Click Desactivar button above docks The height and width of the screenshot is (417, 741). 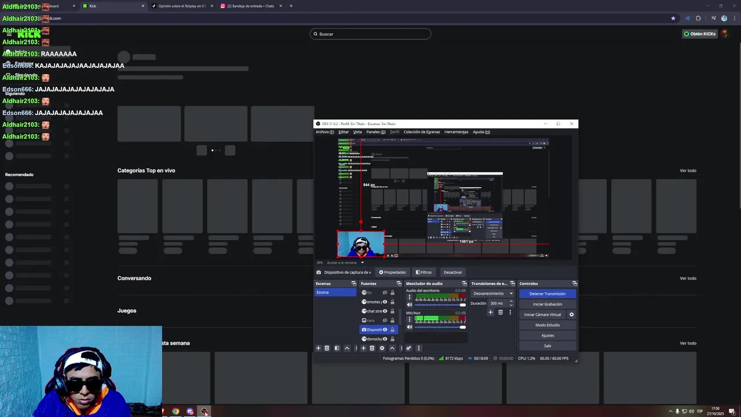pyautogui.click(x=453, y=272)
